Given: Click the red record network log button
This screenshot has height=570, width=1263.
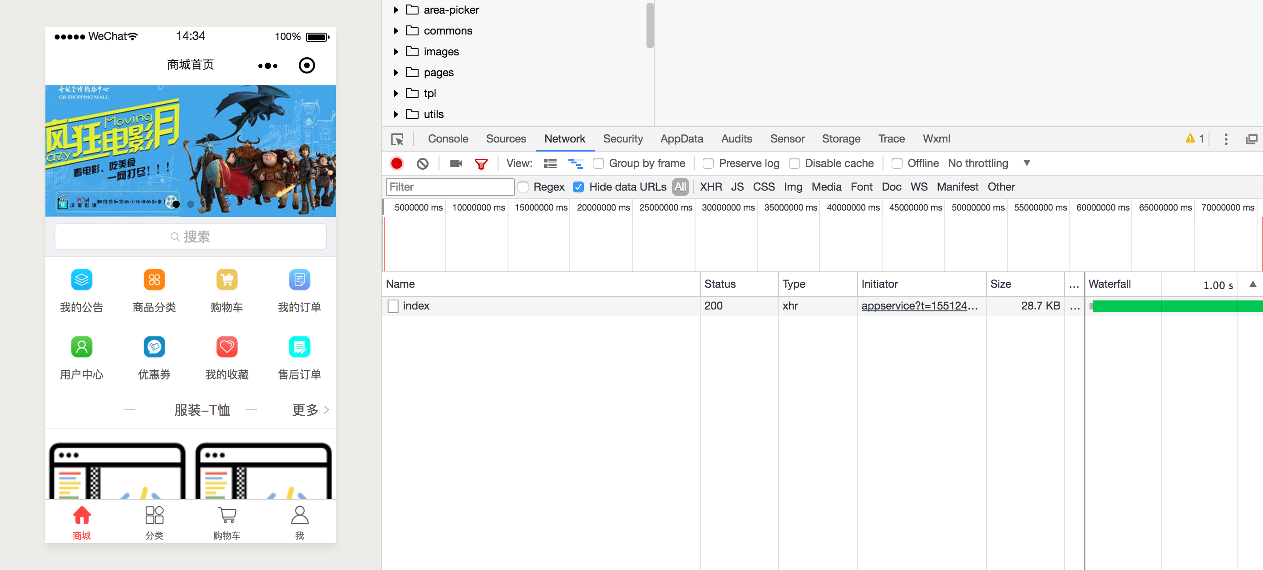Looking at the screenshot, I should point(397,163).
